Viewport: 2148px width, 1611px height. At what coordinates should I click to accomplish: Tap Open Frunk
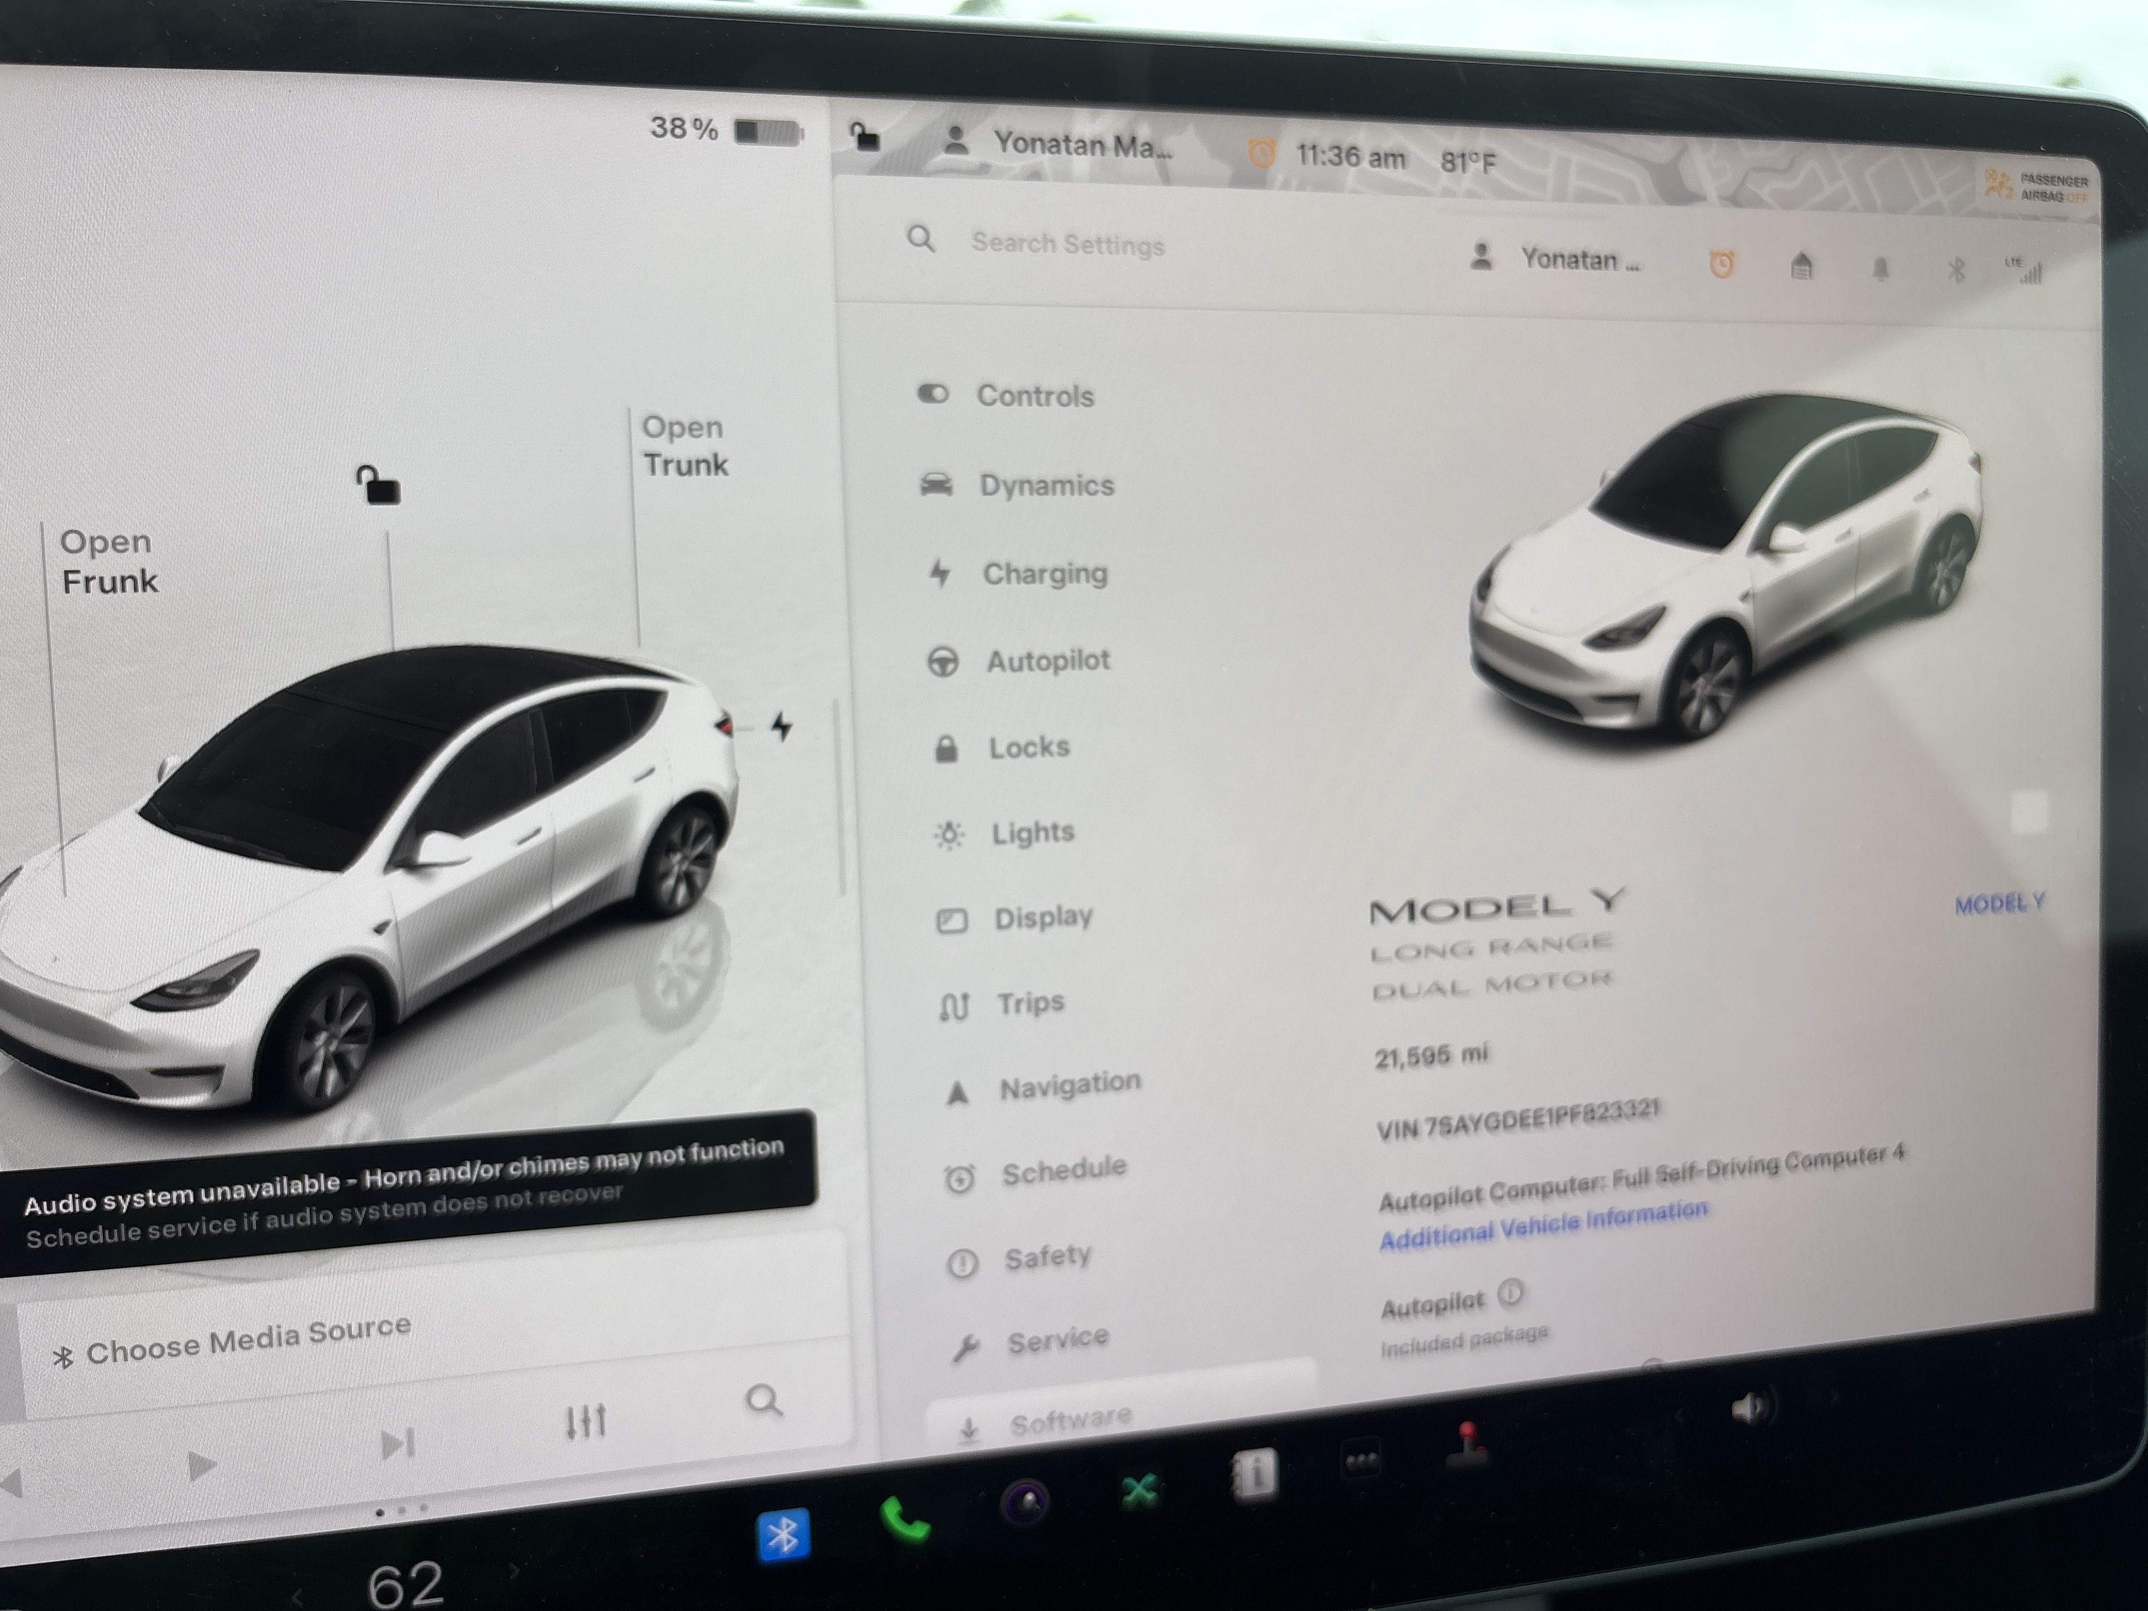pos(108,560)
